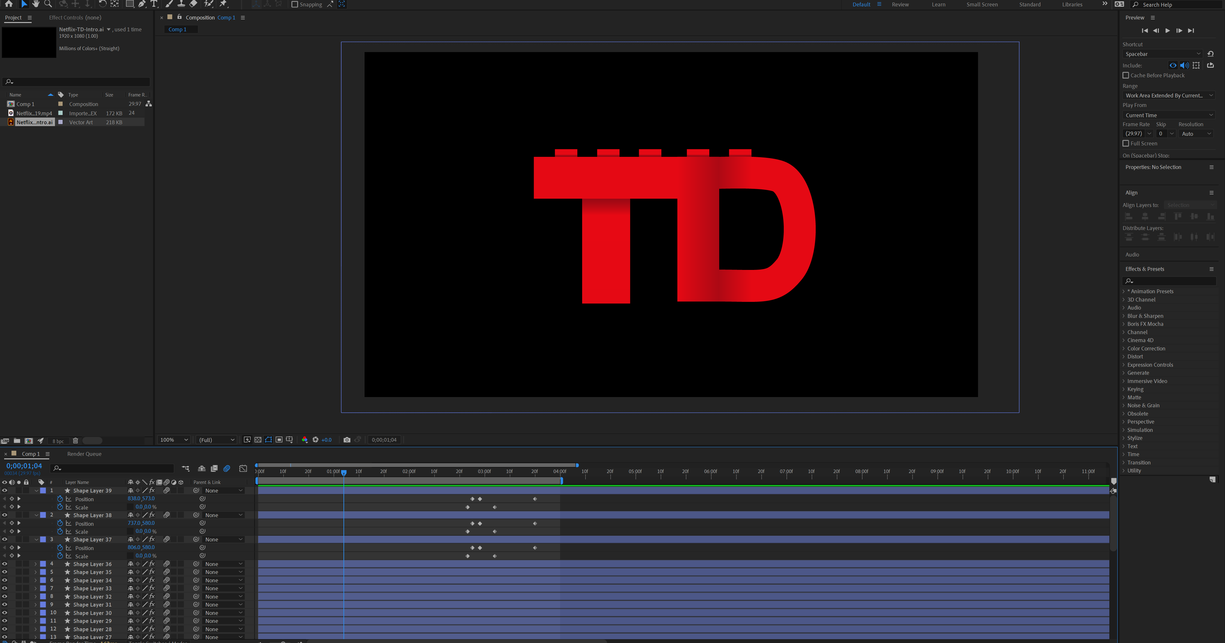Hide Shape Layer 36 with eye icon
Image resolution: width=1225 pixels, height=643 pixels.
coord(5,564)
